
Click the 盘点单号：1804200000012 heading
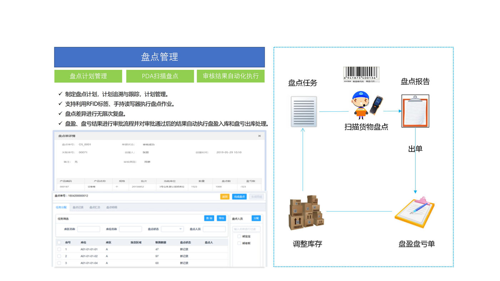[71, 196]
